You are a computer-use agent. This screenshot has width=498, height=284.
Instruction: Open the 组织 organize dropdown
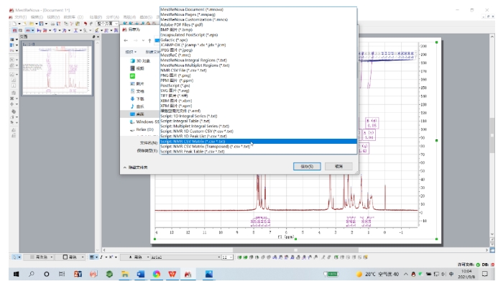(x=131, y=52)
